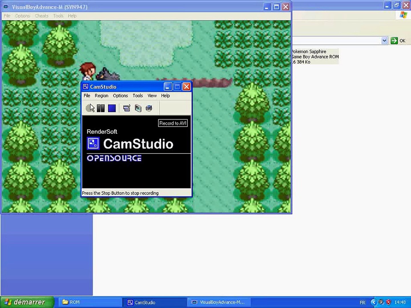Minimize the VisualBoyAdvance-M window

(x=267, y=7)
